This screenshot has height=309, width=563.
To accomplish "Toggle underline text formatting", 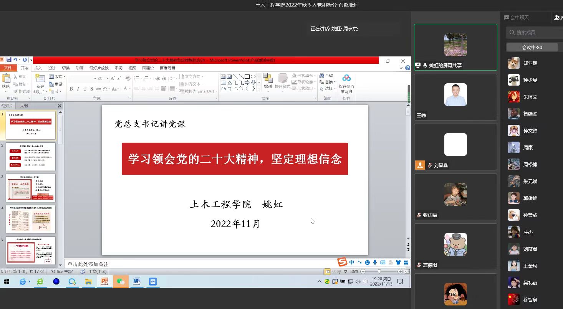I will click(x=84, y=89).
